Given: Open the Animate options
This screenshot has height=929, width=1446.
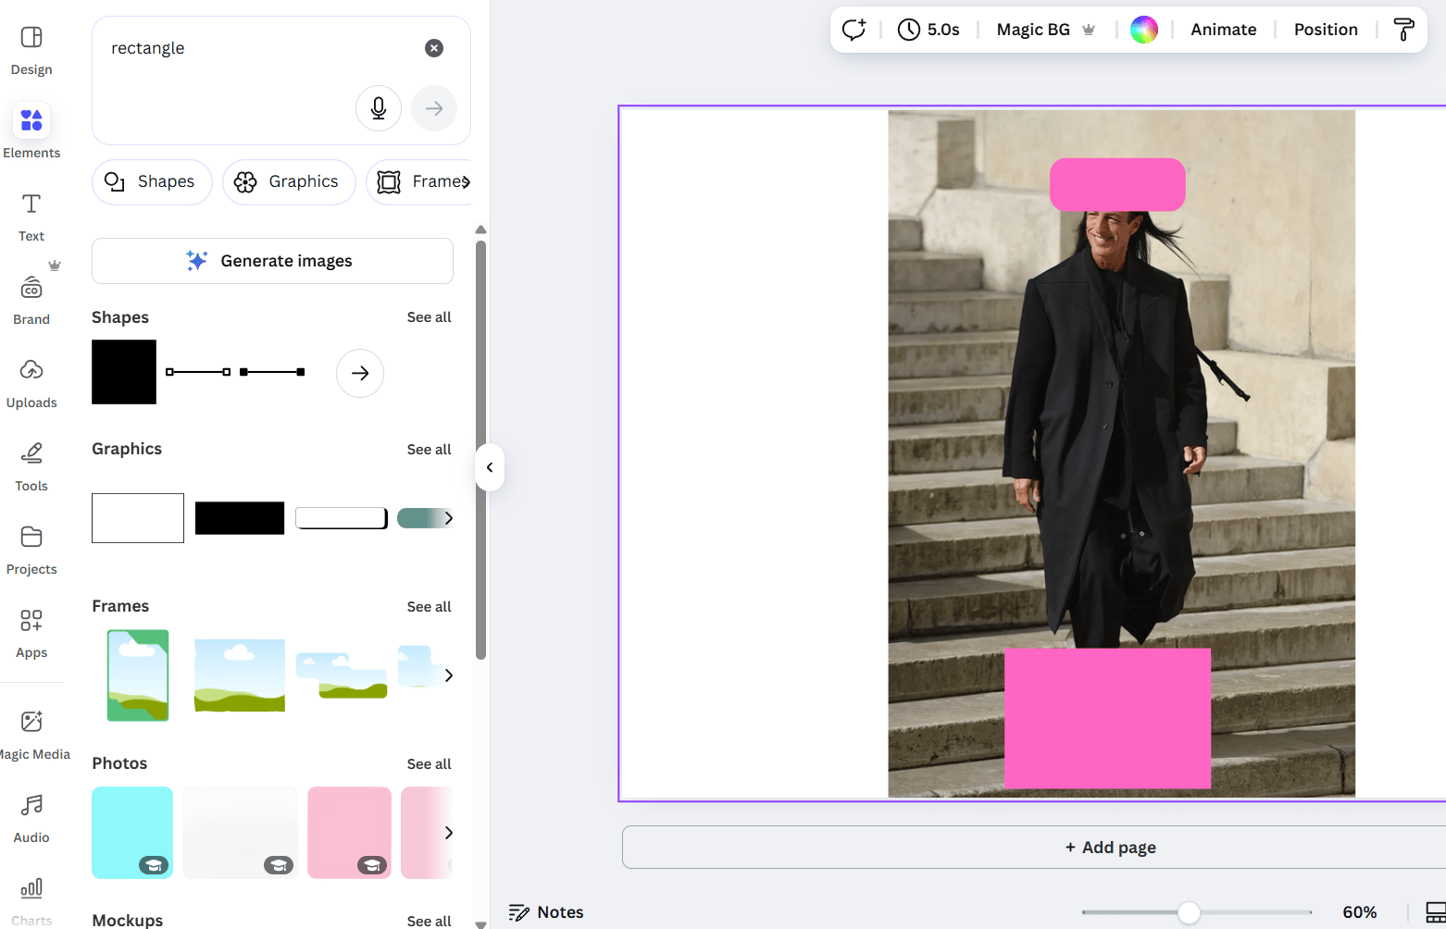Looking at the screenshot, I should (1223, 30).
